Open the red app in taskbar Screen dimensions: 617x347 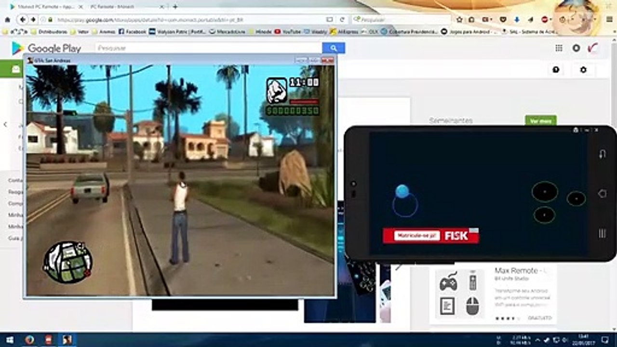(x=48, y=340)
